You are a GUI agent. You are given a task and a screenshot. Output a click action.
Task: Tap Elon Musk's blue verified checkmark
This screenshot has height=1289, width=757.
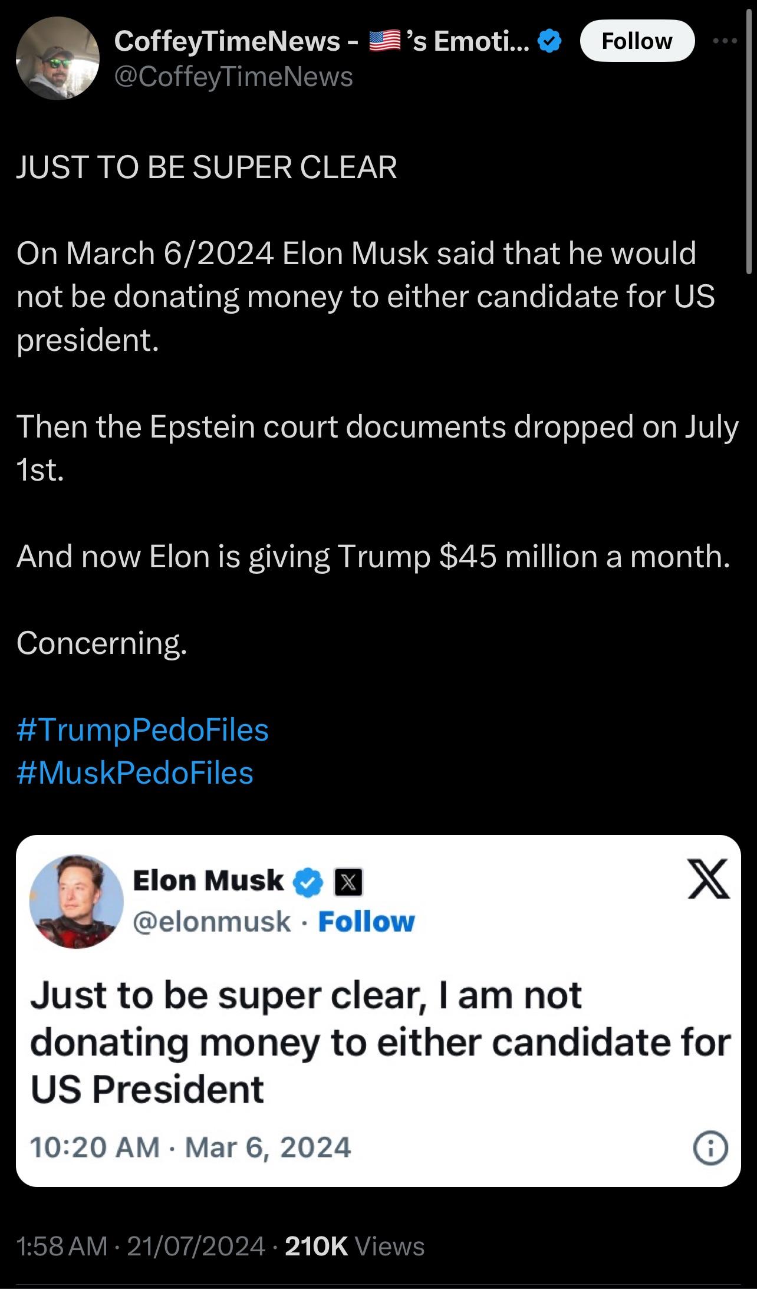(308, 882)
